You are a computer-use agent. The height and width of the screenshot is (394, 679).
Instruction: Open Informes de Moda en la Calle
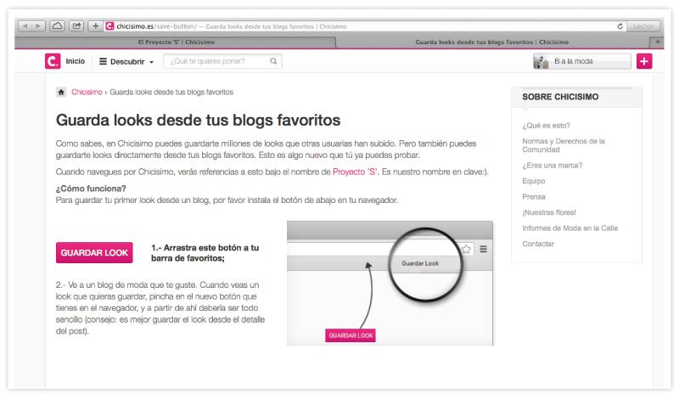point(570,228)
